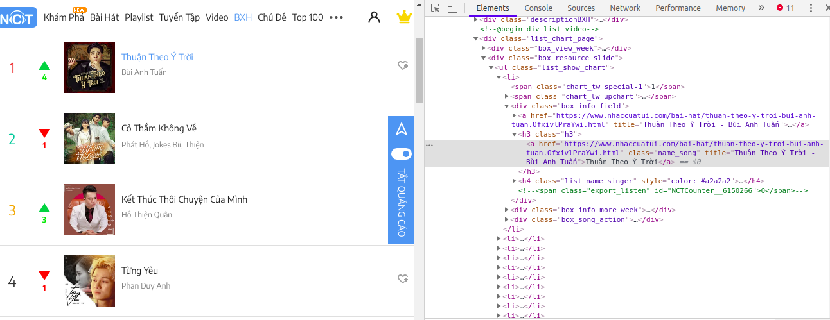The width and height of the screenshot is (830, 320).
Task: Toggle the TẮT QUẢNG CÁO switch
Action: pyautogui.click(x=402, y=154)
